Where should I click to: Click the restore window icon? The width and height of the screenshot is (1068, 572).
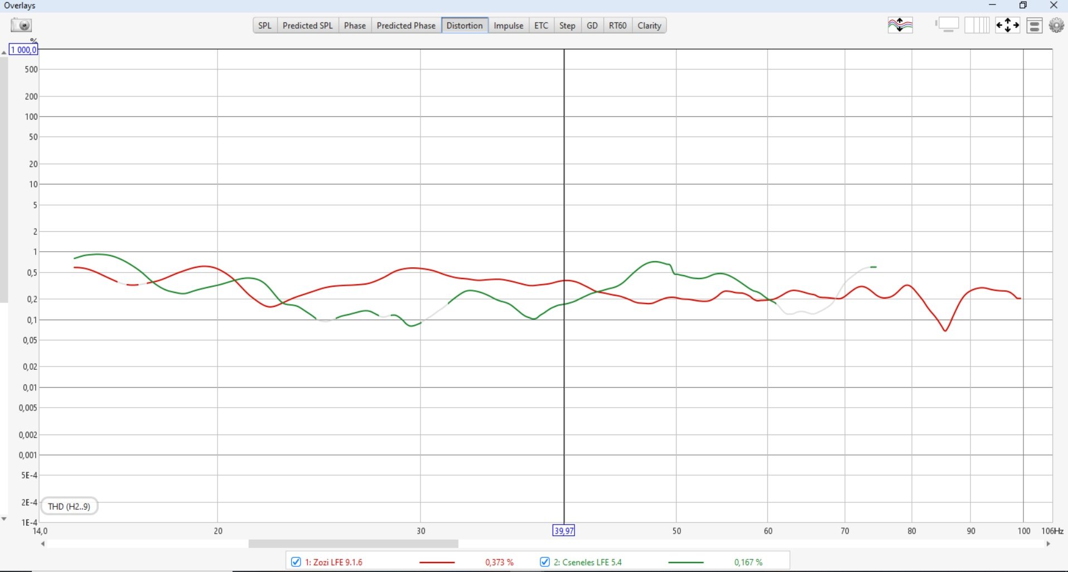[x=1023, y=6]
